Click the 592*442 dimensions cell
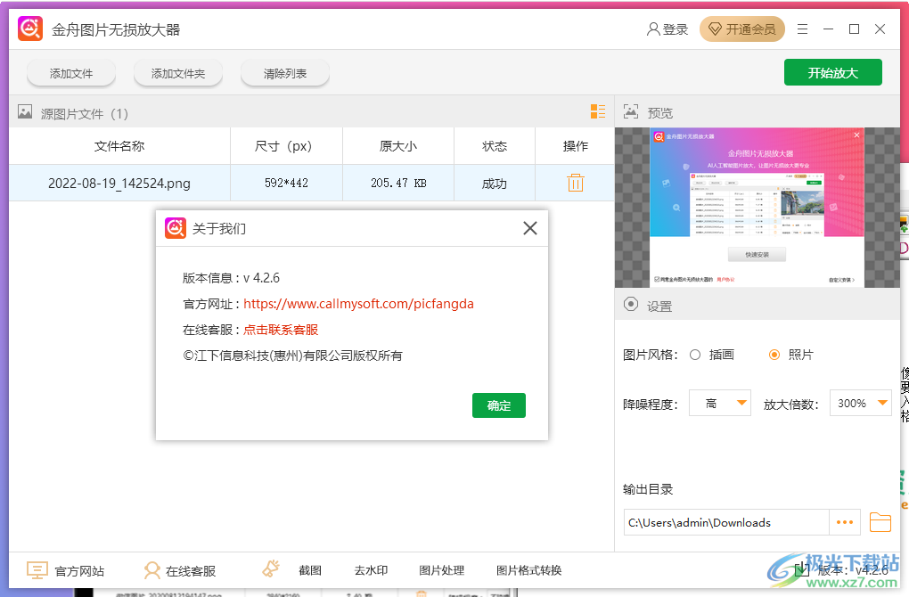The image size is (909, 597). (x=286, y=184)
